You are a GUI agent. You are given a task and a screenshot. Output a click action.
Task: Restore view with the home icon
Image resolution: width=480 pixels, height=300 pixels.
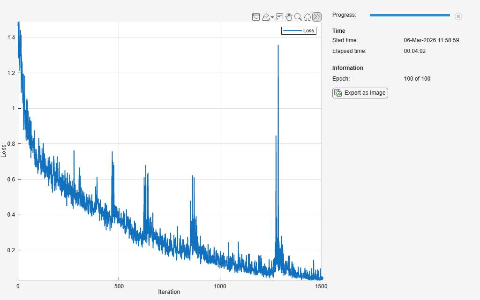pos(307,17)
